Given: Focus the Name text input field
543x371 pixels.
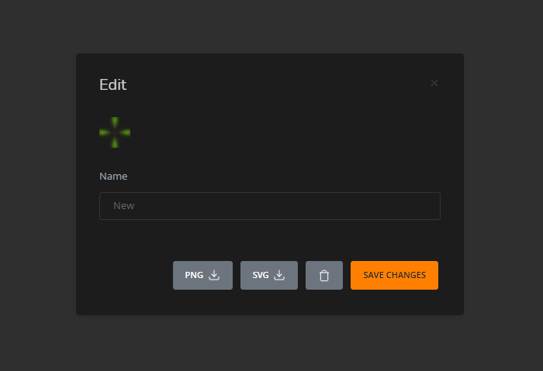Looking at the screenshot, I should pos(269,206).
